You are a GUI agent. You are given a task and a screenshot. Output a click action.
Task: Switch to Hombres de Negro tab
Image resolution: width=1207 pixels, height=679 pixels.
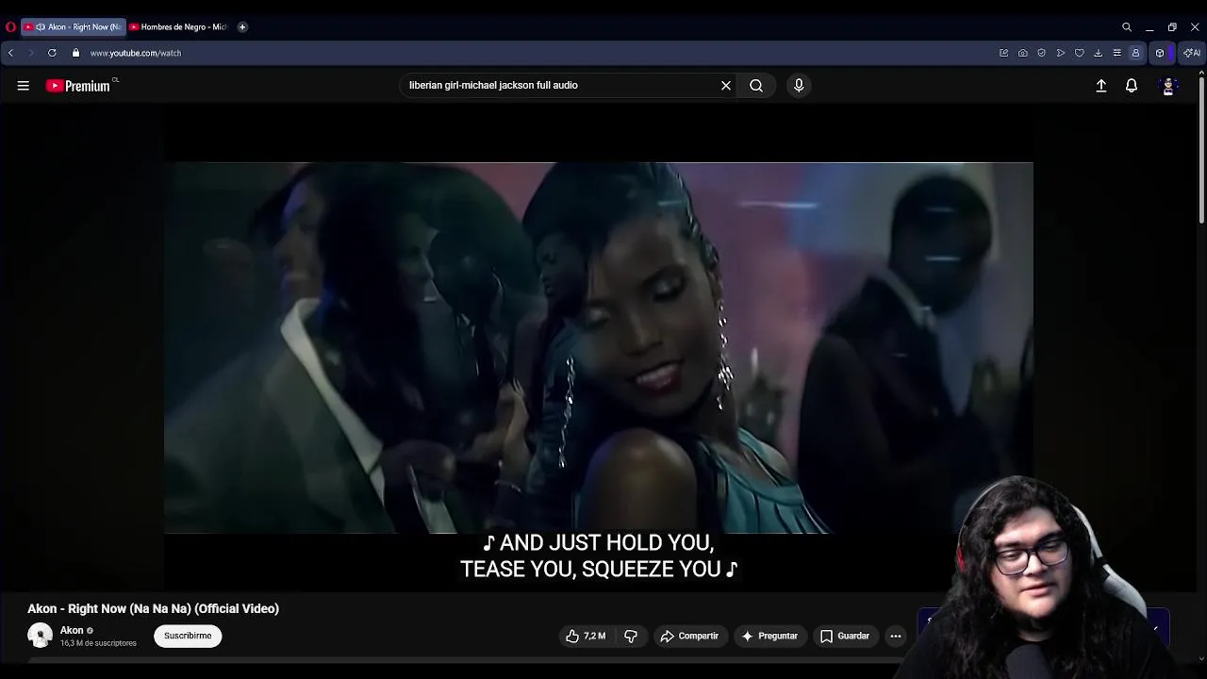click(x=179, y=27)
